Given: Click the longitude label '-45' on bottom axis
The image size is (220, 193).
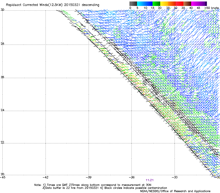Looking at the screenshot, I should 3,177.
